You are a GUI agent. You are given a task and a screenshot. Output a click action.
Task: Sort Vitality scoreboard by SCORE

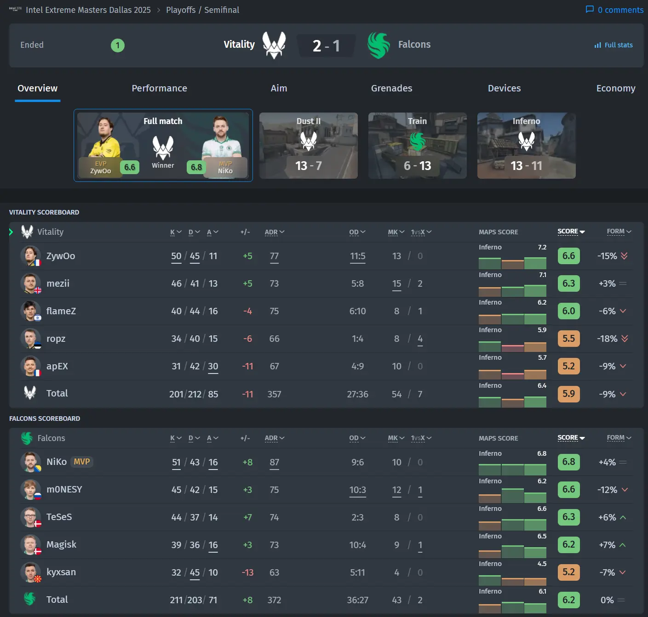571,232
